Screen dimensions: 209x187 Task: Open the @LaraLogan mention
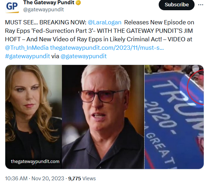104,22
